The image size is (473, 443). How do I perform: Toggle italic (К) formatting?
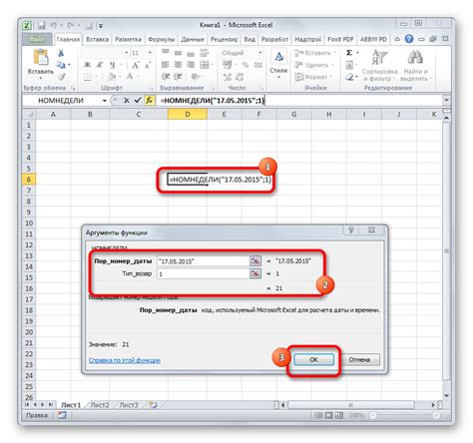[x=100, y=65]
